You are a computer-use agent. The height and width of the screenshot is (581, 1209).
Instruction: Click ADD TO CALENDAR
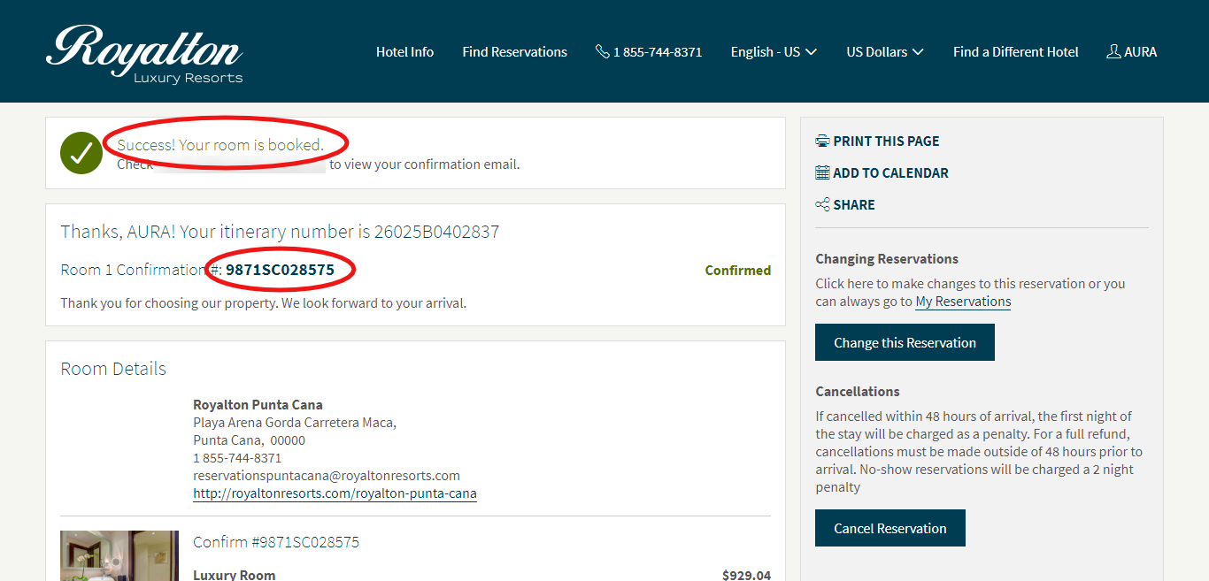pos(882,172)
